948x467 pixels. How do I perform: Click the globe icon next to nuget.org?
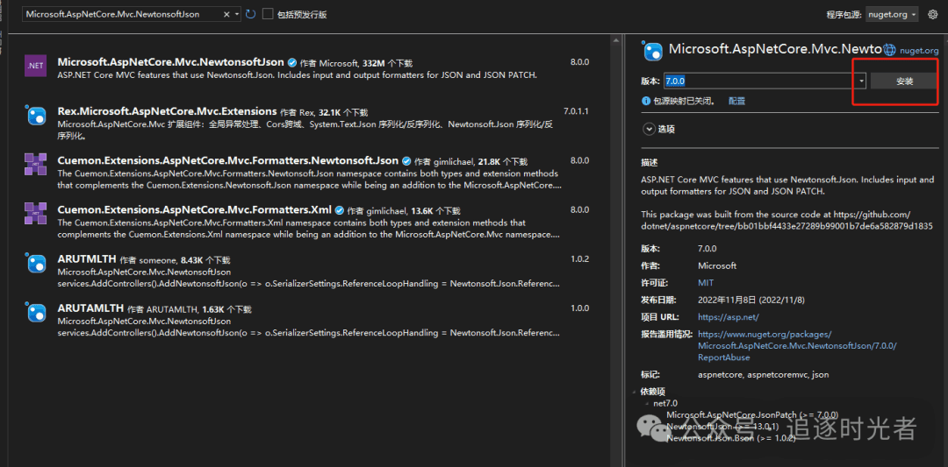pos(890,51)
